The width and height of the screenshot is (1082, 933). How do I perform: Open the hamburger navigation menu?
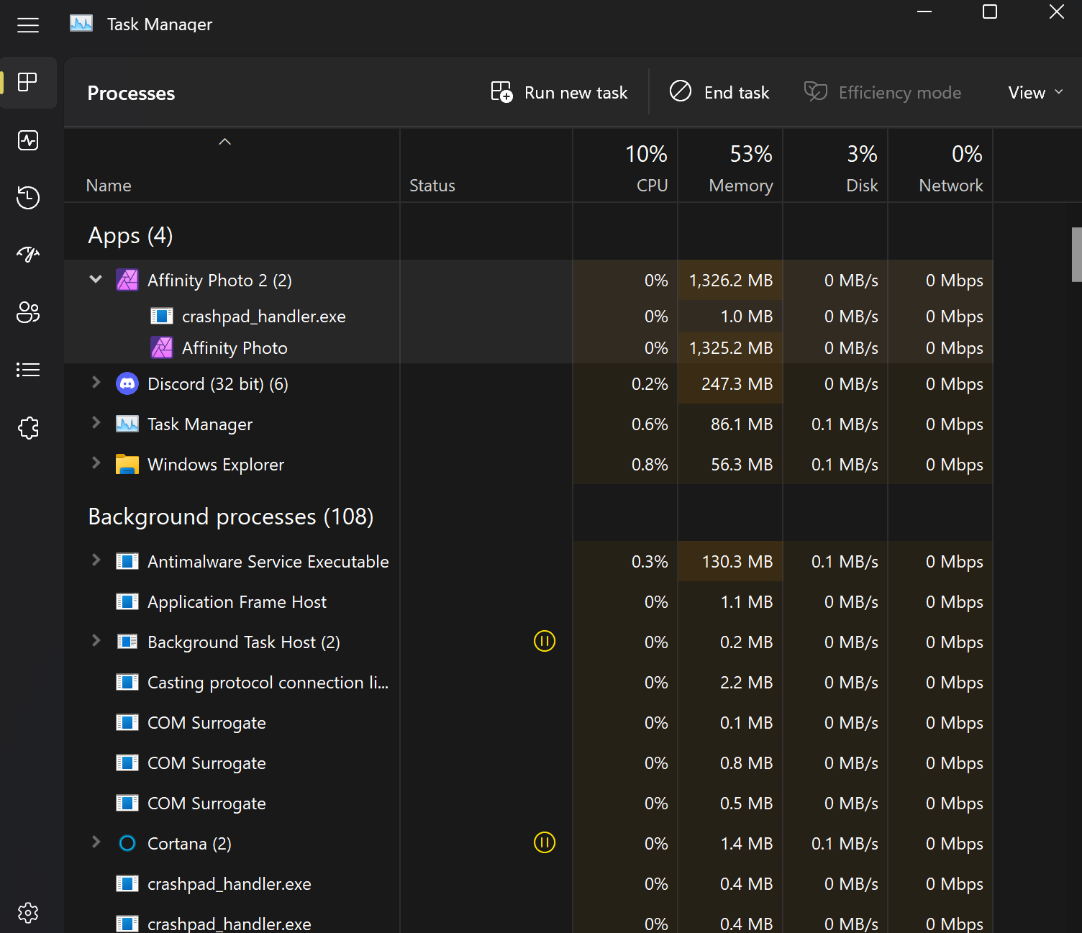(28, 26)
